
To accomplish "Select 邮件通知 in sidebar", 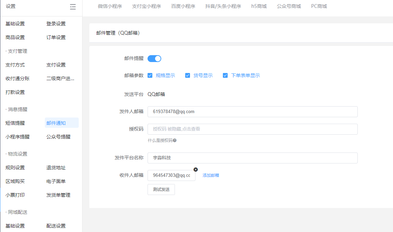I will pyautogui.click(x=62, y=123).
